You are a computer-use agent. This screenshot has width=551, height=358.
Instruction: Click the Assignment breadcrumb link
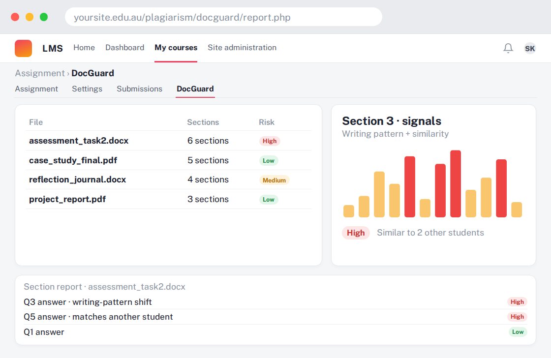[x=40, y=73]
